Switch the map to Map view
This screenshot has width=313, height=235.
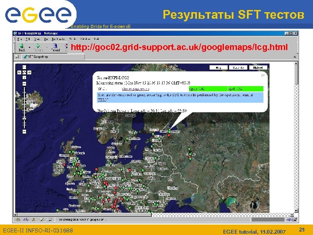click(218, 68)
